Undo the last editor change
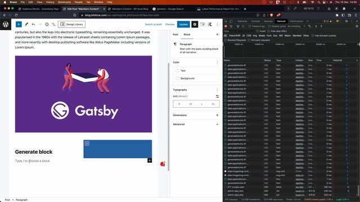Viewport: 360px width, 202px height. pyautogui.click(x=34, y=24)
